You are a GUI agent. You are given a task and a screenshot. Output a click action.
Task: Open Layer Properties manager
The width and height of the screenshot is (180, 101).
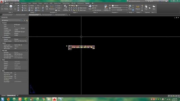[65, 8]
